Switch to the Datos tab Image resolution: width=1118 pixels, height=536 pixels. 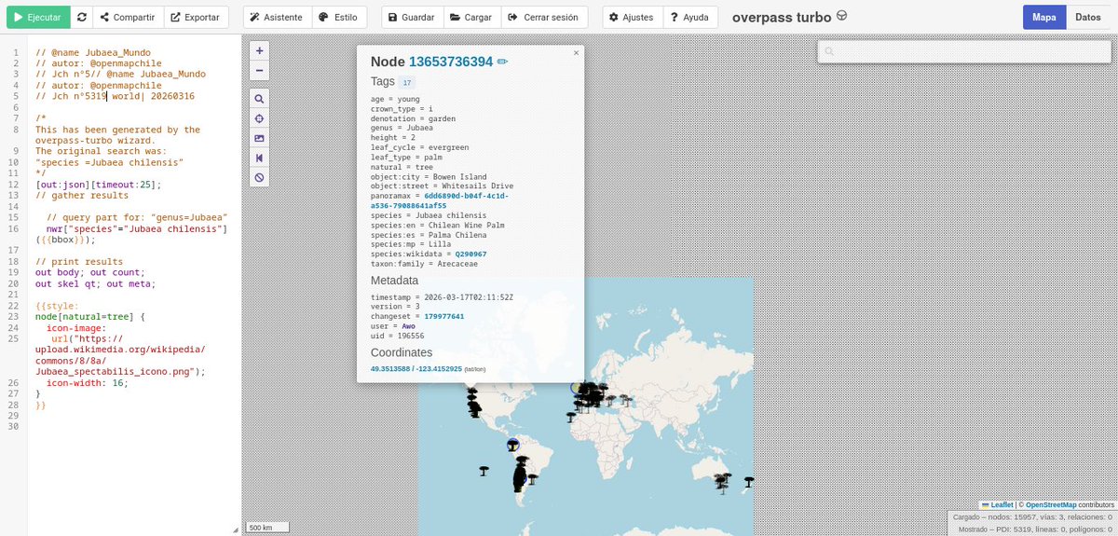click(1088, 17)
